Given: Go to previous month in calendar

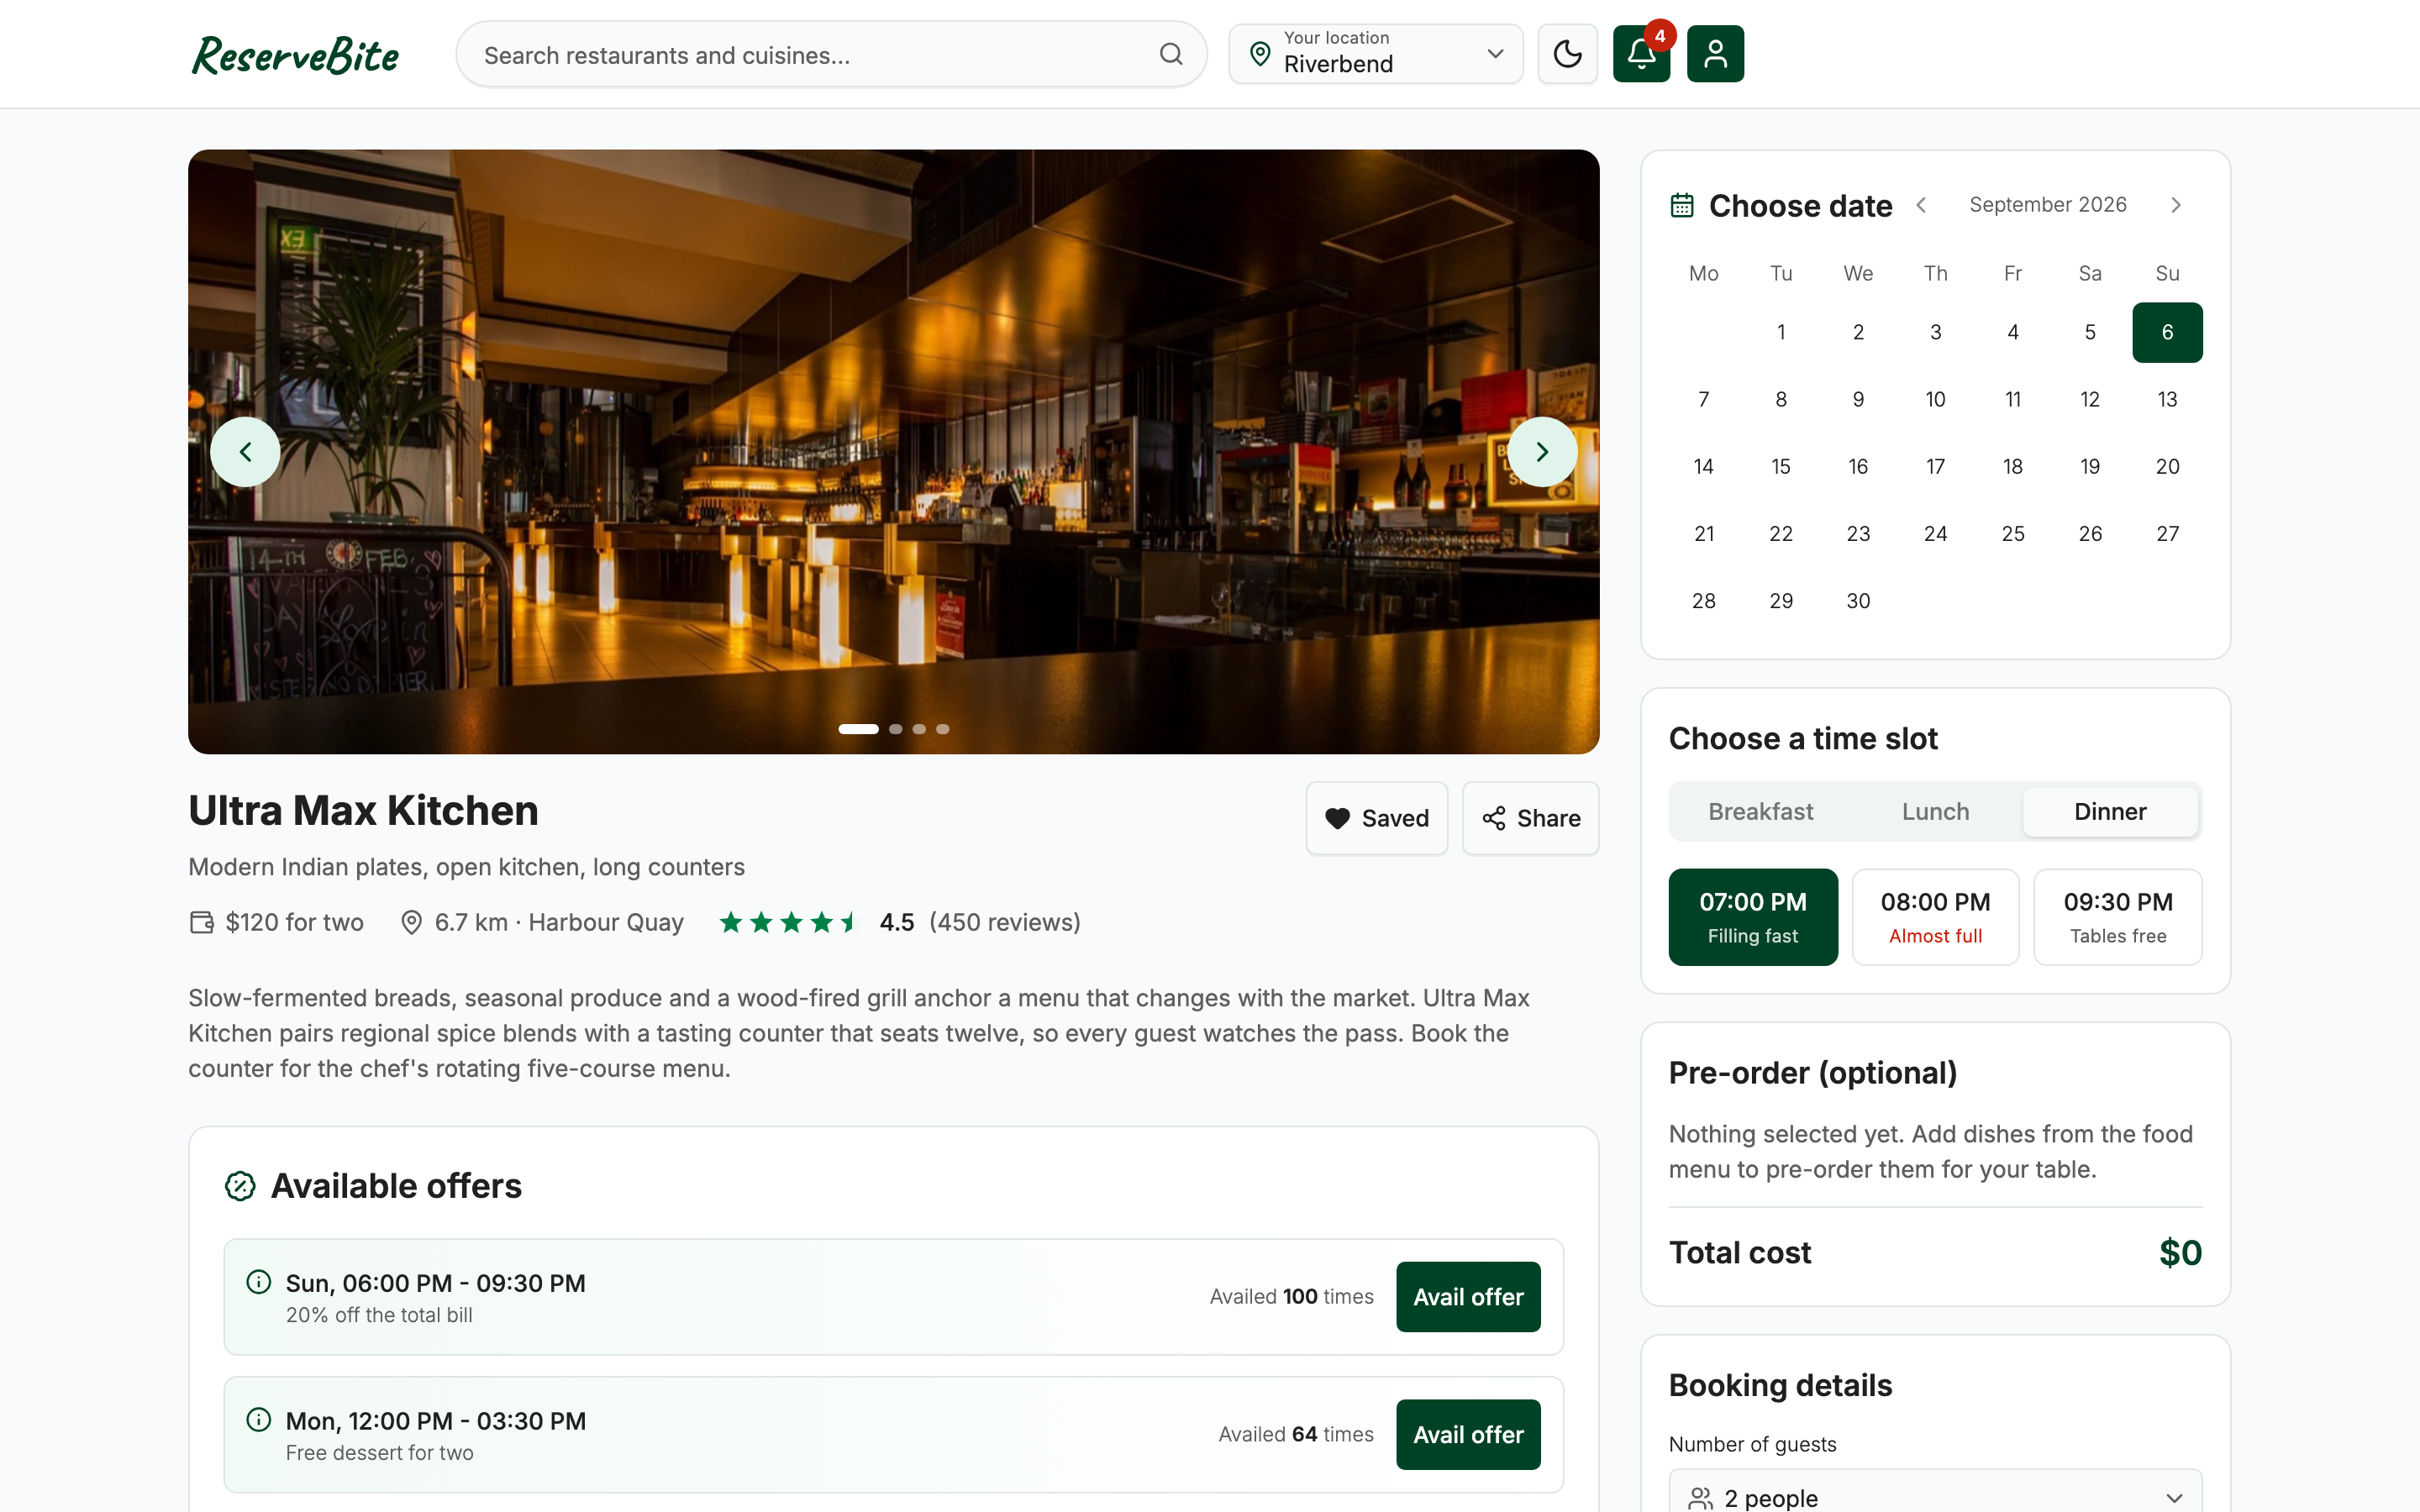Looking at the screenshot, I should [1921, 205].
